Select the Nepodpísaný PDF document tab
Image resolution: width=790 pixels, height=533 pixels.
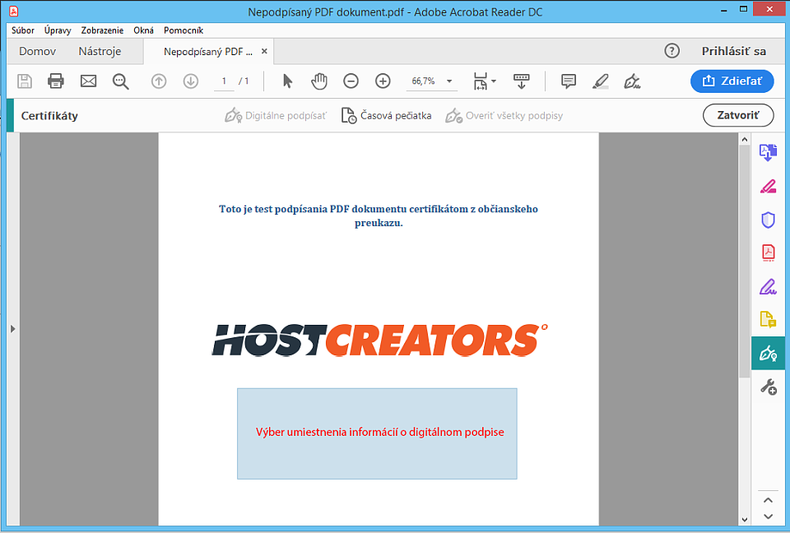pyautogui.click(x=208, y=51)
